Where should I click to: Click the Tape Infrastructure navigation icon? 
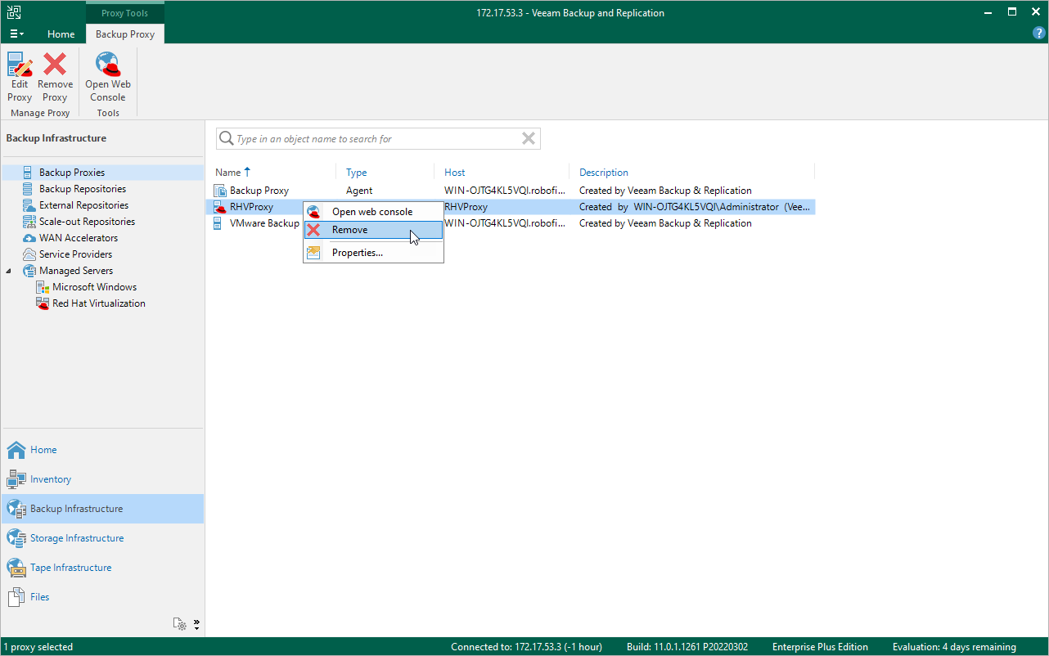[x=16, y=568]
